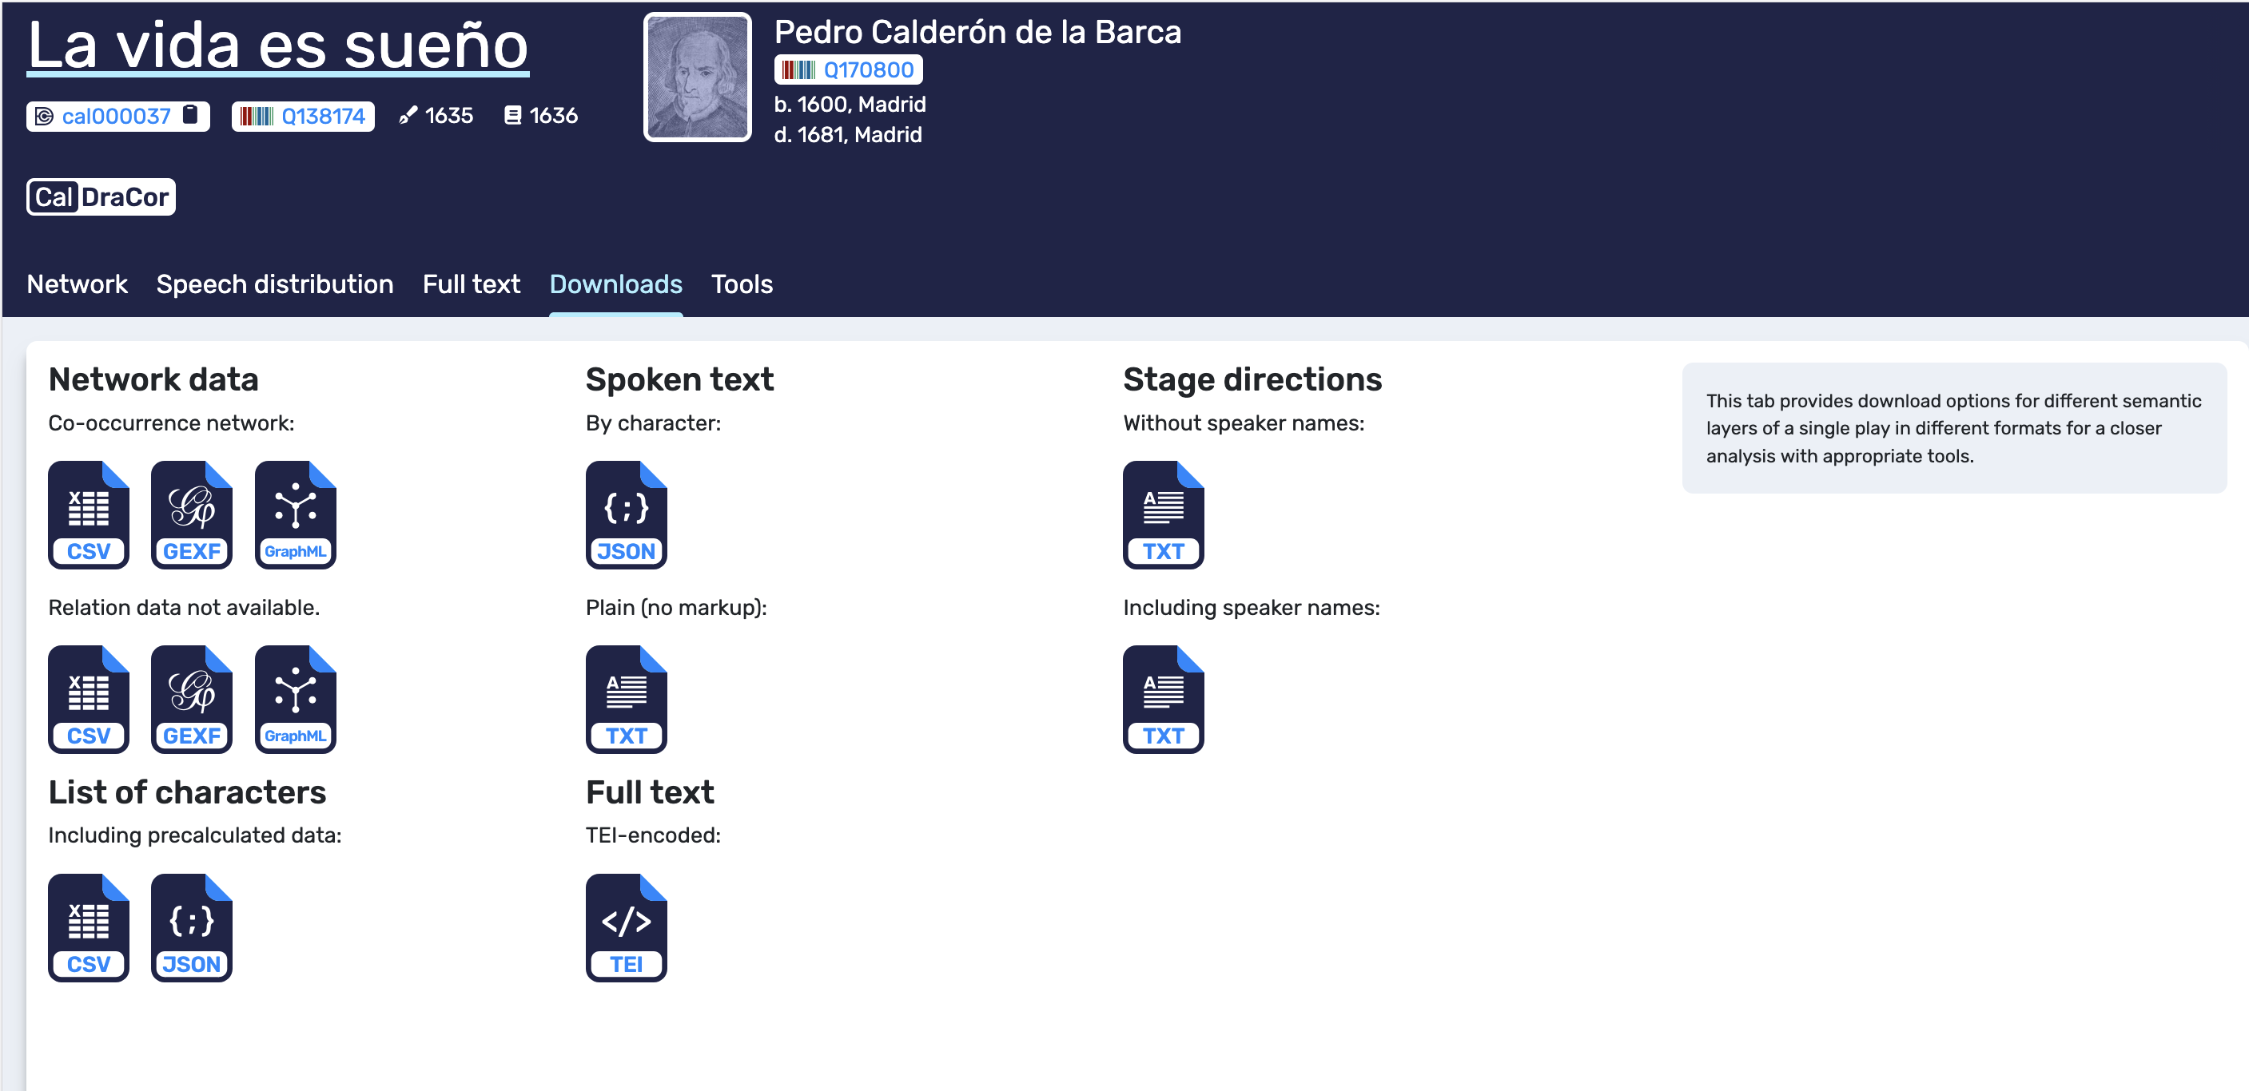Switch to the Network tab
Screen dimensions: 2249x1091
tap(77, 284)
